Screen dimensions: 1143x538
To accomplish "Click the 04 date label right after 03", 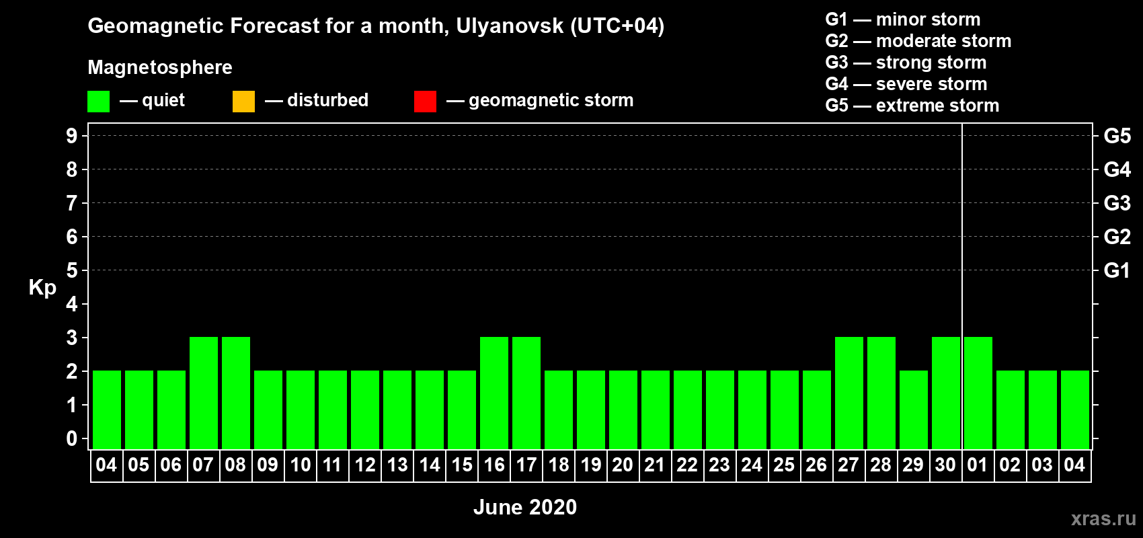I will 1074,465.
